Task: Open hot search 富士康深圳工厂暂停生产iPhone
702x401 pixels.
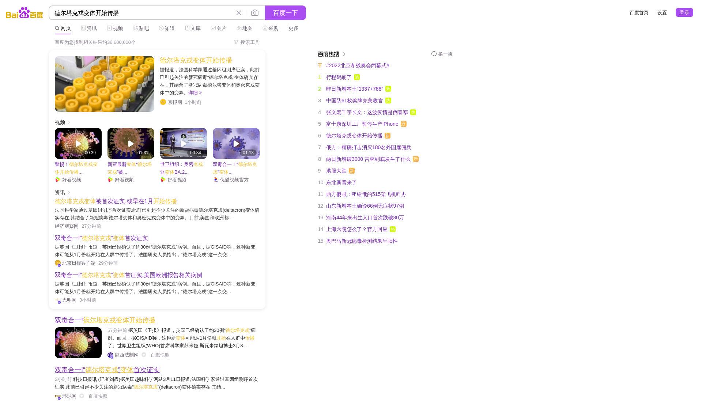Action: (x=362, y=124)
